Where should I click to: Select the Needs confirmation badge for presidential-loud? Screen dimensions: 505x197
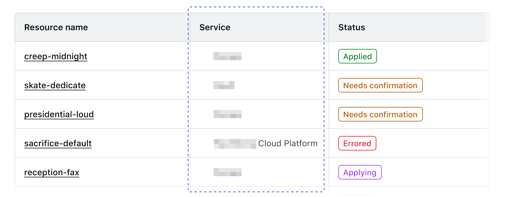click(380, 115)
